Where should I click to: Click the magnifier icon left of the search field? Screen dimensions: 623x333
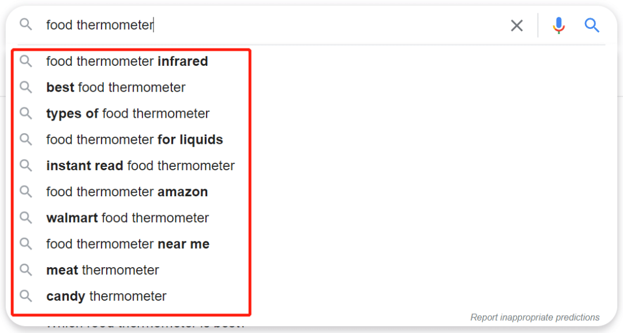coord(26,24)
